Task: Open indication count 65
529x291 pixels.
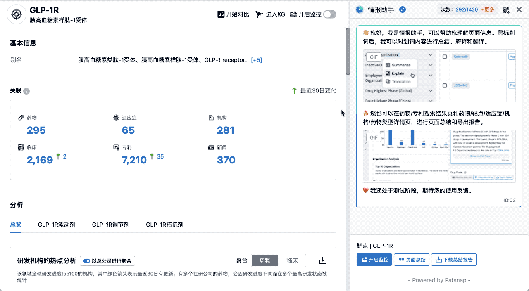Action: point(128,130)
